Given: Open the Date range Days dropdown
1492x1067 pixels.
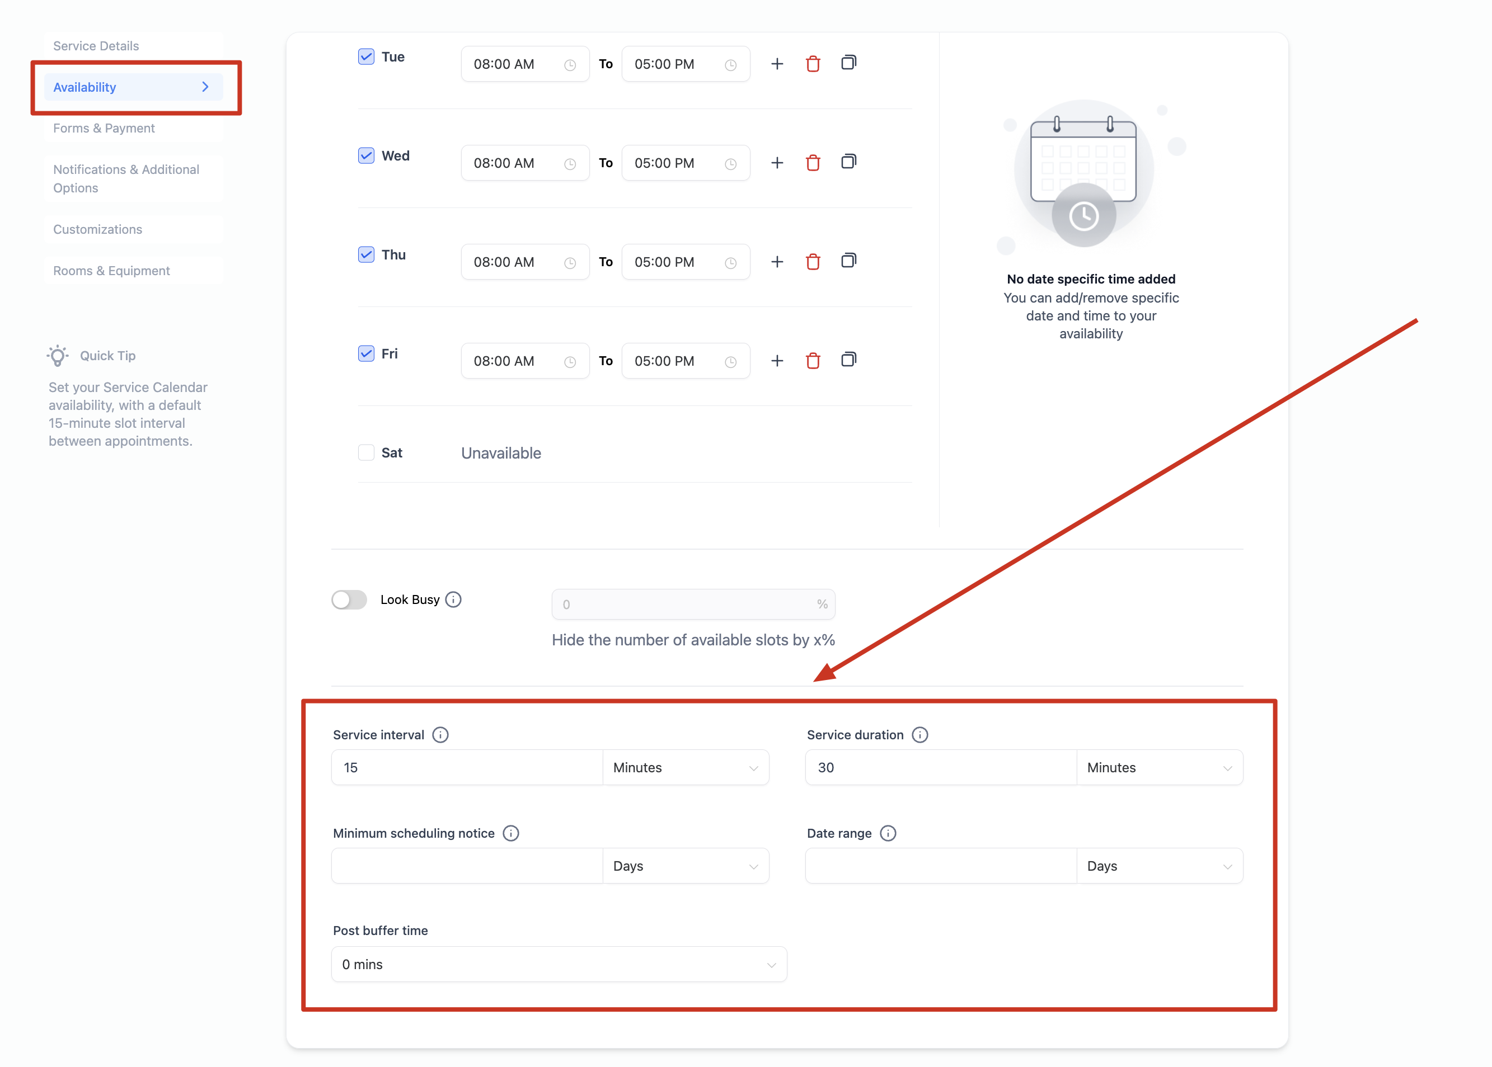Looking at the screenshot, I should (x=1158, y=866).
